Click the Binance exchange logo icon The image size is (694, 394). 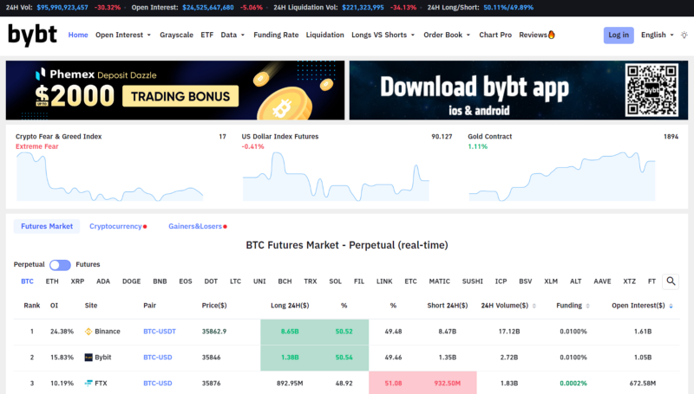[x=88, y=332]
